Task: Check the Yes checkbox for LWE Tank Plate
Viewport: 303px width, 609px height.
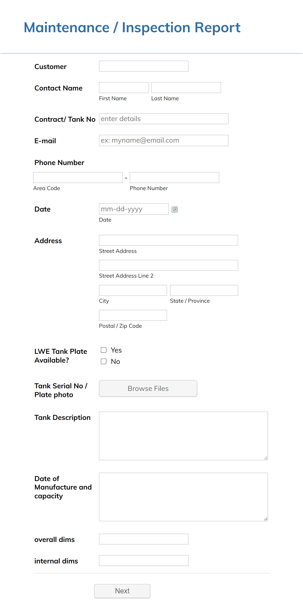Action: click(103, 350)
